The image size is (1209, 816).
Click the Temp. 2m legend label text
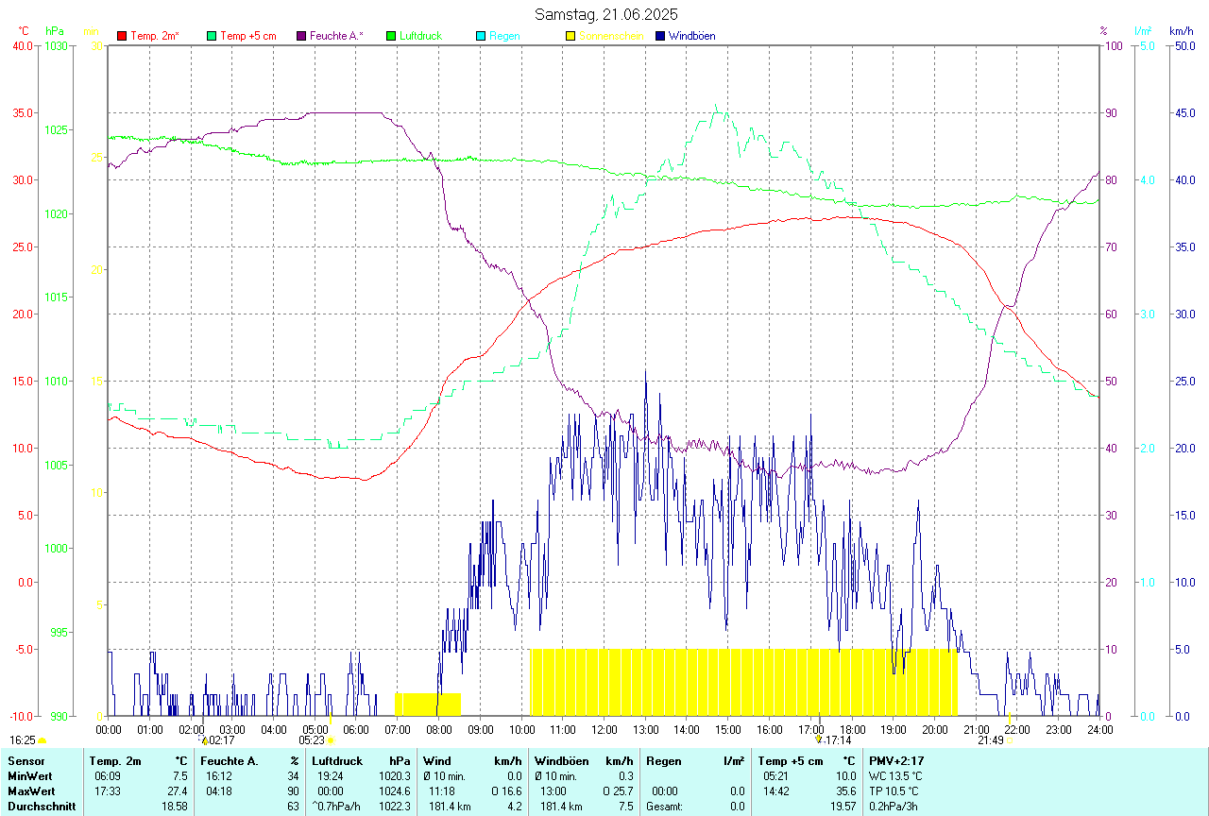(x=155, y=36)
